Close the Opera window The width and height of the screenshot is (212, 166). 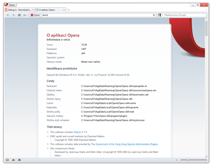point(204,5)
